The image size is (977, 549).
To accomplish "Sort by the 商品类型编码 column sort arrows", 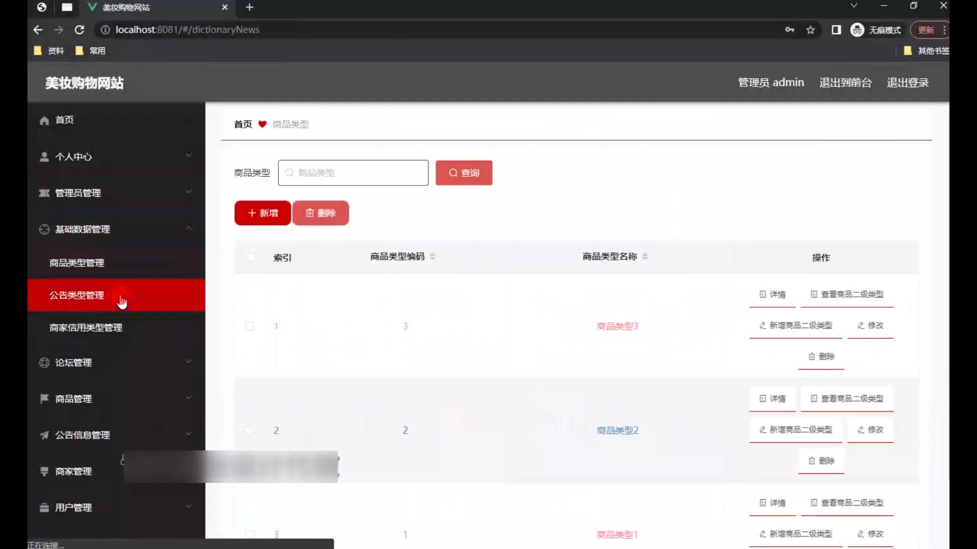I will 433,257.
